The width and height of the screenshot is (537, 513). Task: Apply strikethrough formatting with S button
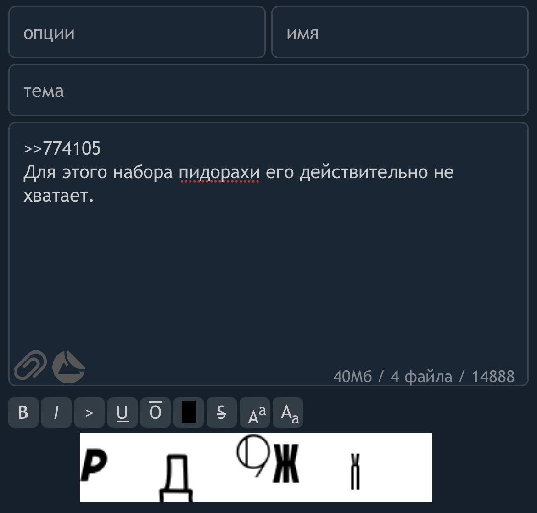point(222,412)
